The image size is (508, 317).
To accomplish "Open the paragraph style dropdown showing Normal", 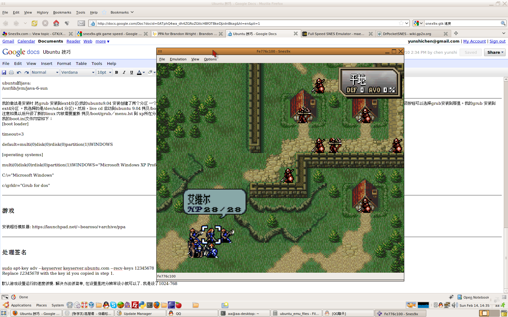I will (x=45, y=72).
